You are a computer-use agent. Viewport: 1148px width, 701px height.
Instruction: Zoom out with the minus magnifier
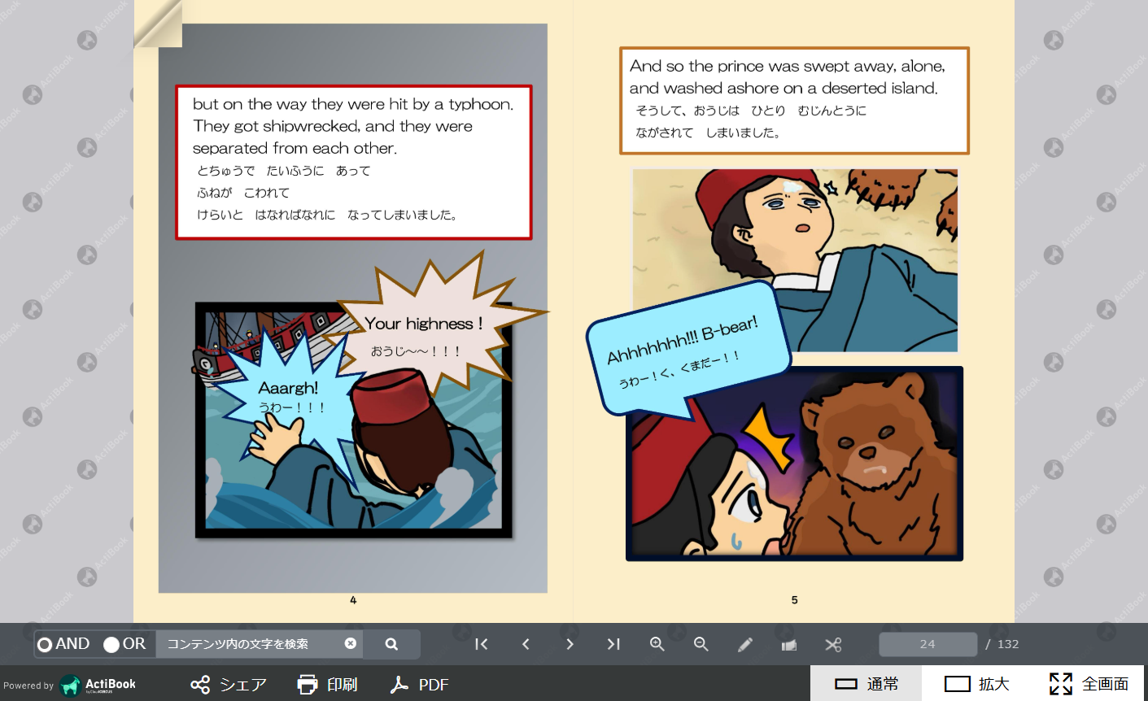click(x=701, y=644)
